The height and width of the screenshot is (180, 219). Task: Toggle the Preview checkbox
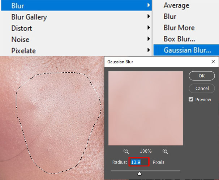[x=191, y=99]
